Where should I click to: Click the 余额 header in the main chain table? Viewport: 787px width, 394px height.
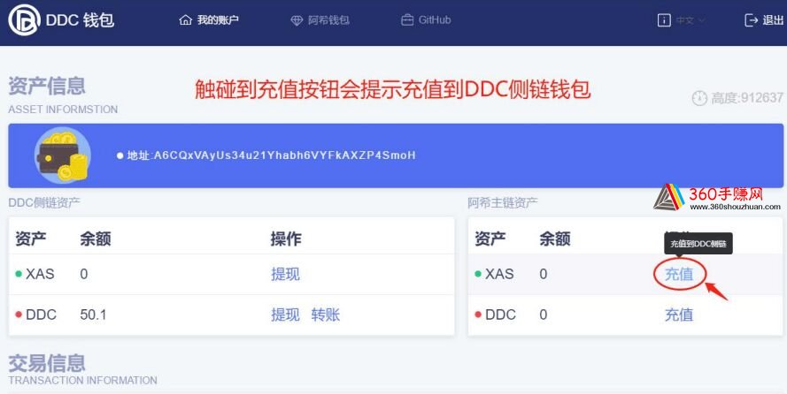[554, 239]
